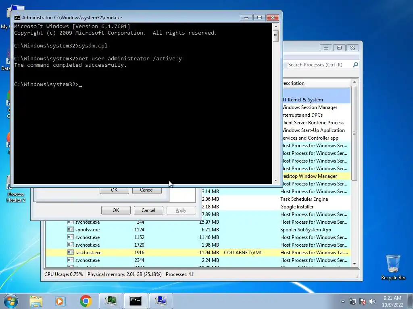Click the process list scrollbar thumb

point(354,133)
